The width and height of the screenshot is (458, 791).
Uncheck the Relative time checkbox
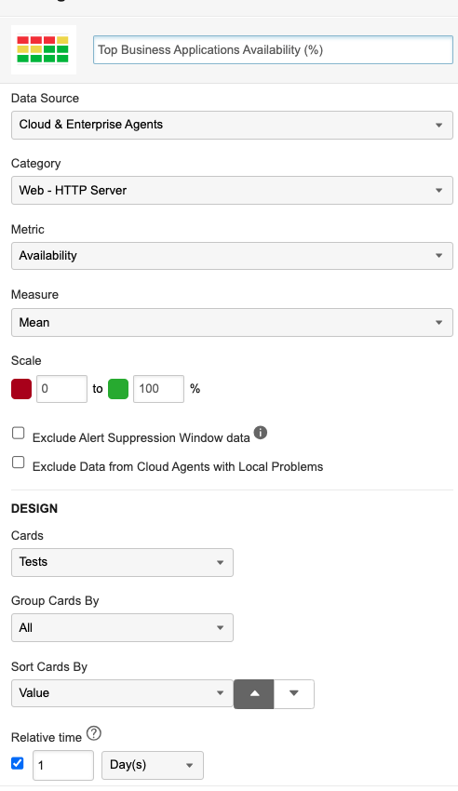(18, 763)
